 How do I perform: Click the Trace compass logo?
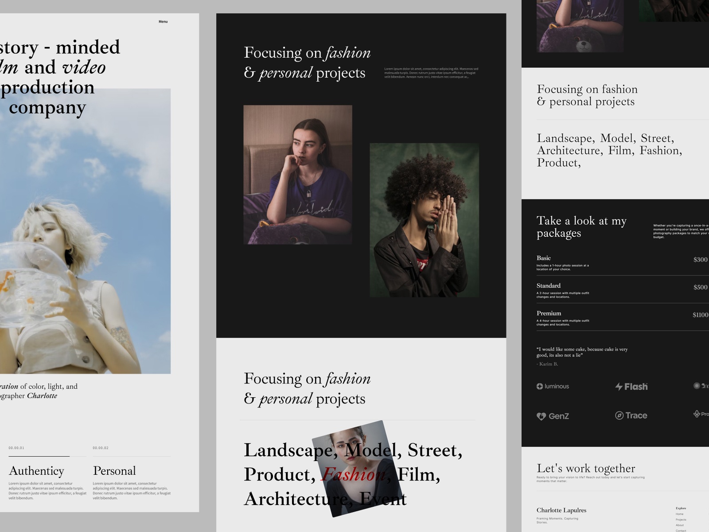pos(631,415)
